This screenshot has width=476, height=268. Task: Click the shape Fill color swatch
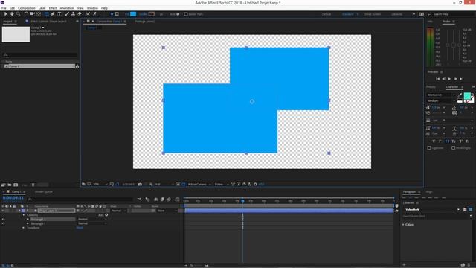(x=133, y=14)
